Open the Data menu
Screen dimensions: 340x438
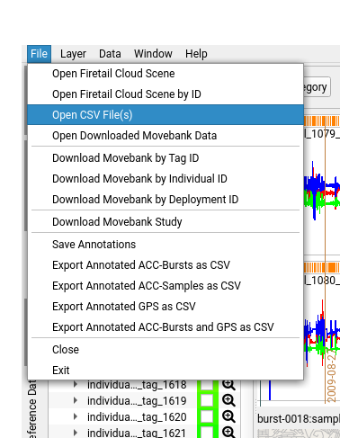tap(110, 54)
